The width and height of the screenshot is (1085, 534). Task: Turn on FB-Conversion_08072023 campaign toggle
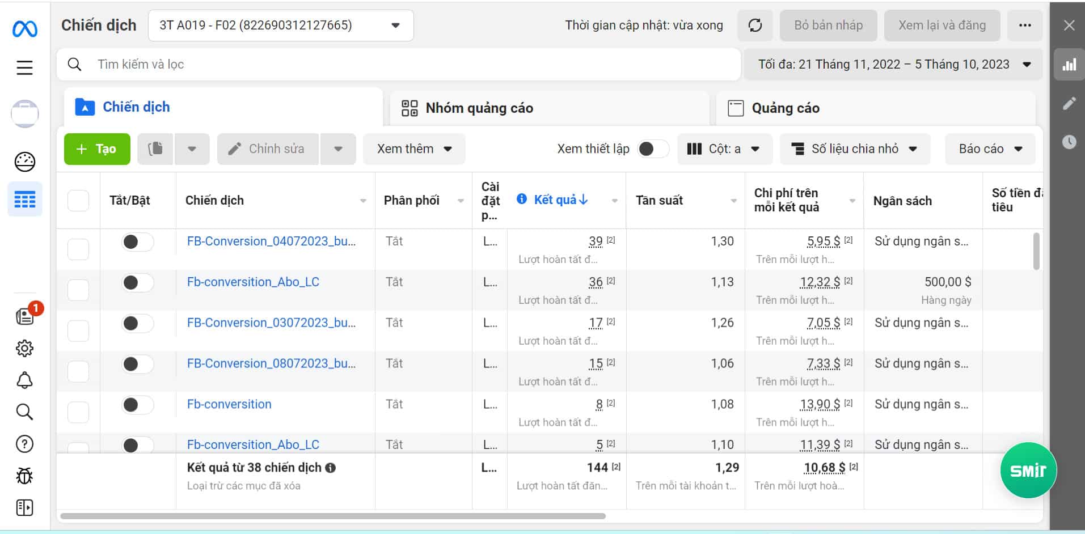click(x=137, y=364)
